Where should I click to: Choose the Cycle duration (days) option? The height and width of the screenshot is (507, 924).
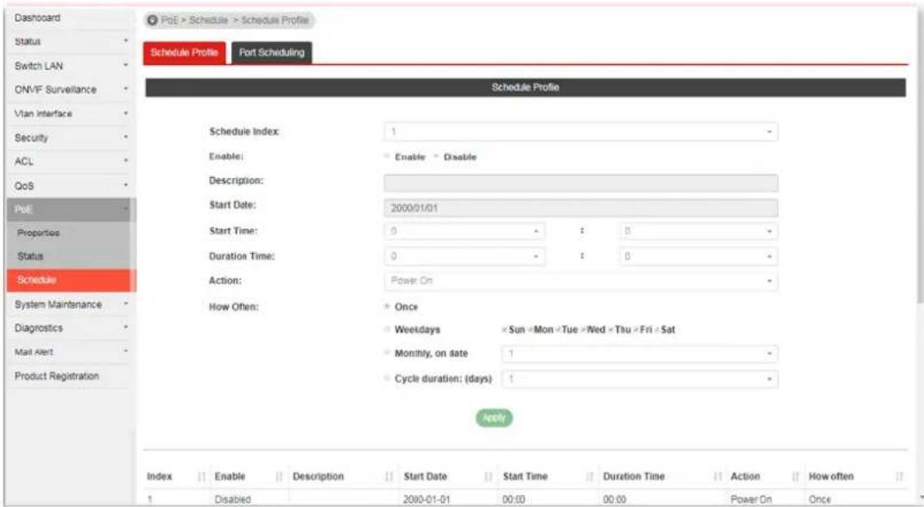(387, 378)
